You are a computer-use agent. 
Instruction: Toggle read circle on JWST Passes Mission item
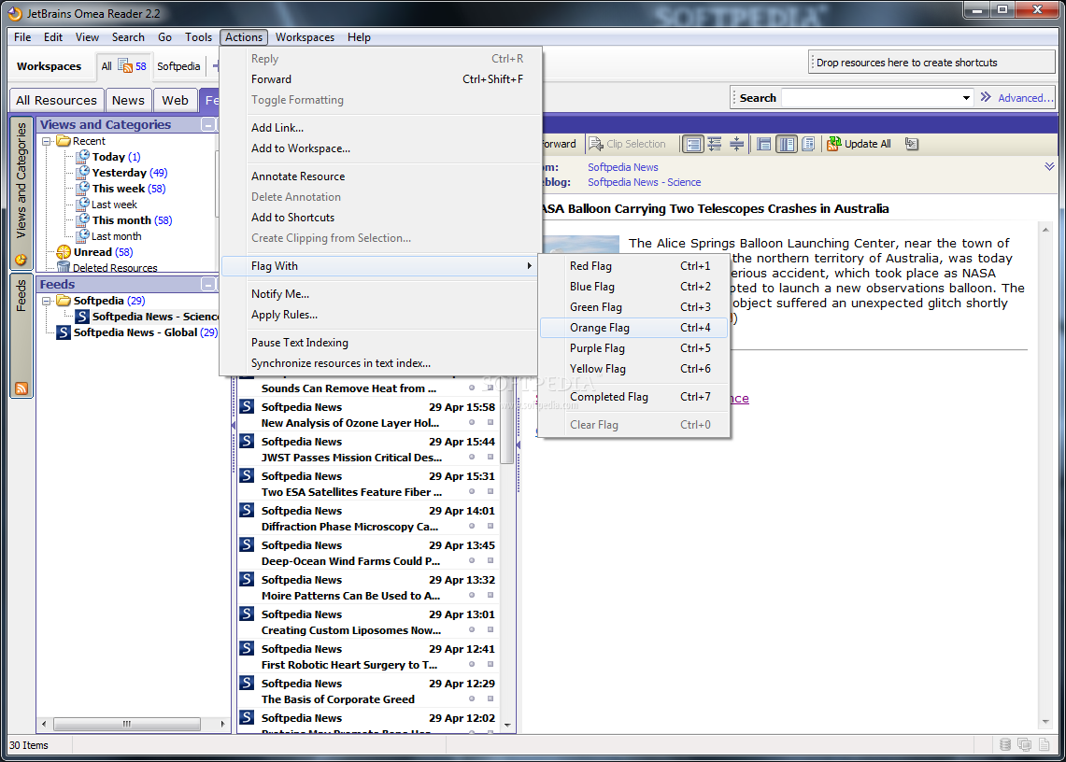point(472,457)
